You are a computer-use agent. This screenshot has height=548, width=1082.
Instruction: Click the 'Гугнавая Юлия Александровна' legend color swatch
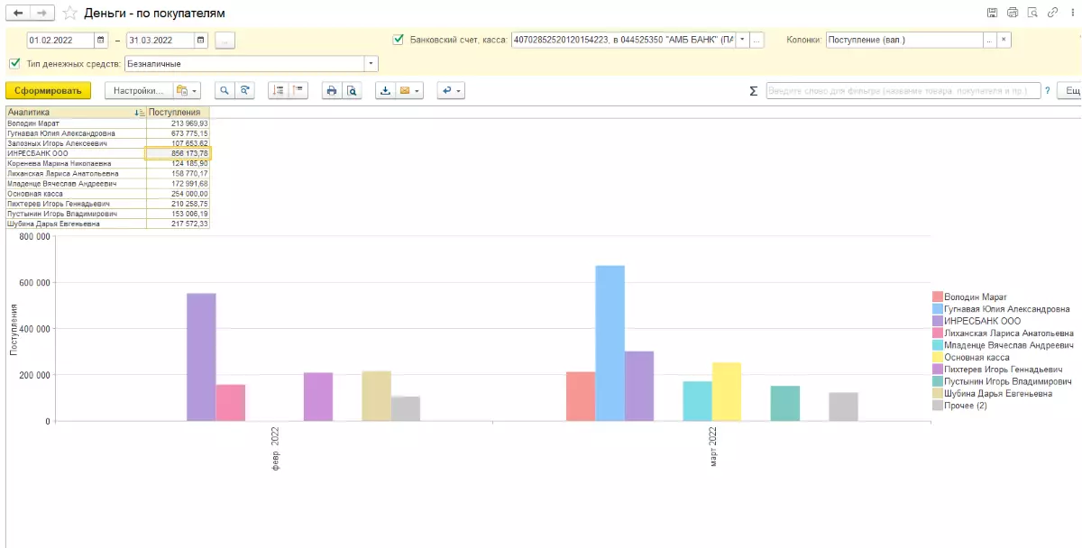tap(937, 309)
